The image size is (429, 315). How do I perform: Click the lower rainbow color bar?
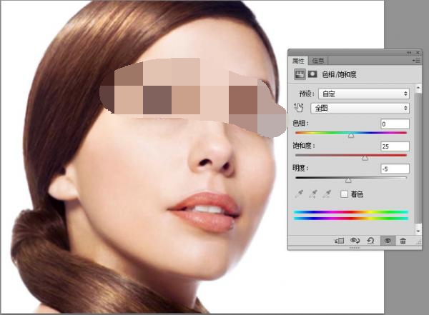click(351, 219)
